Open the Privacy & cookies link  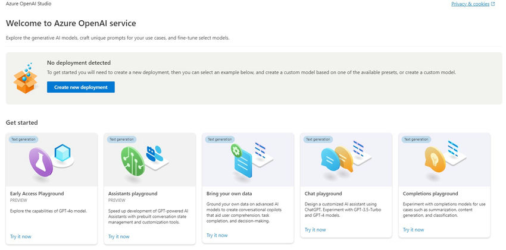(470, 4)
